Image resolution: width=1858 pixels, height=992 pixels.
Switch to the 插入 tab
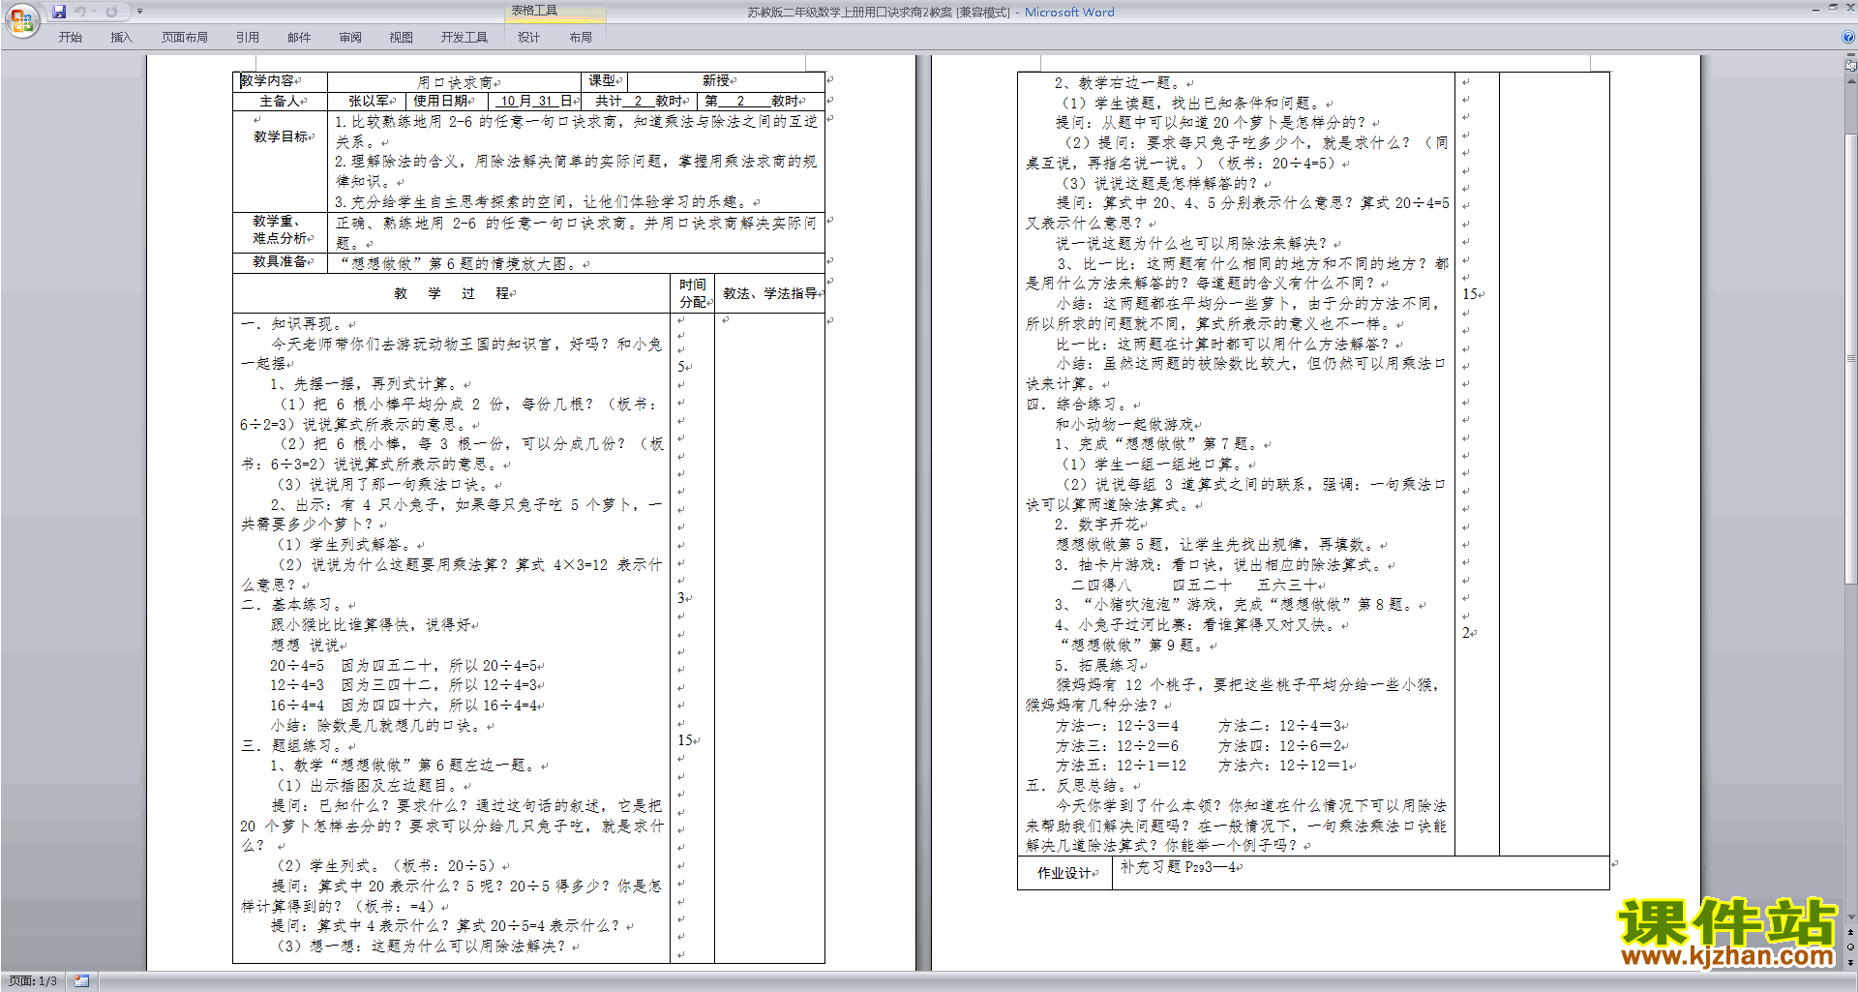(121, 37)
